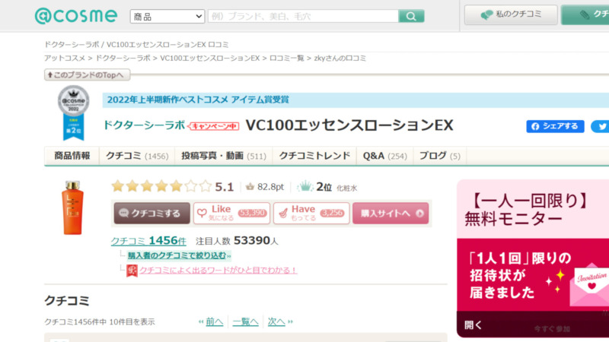This screenshot has width=609, height=342.
Task: Click 購入者のクチコミで絞り込む link
Action: 179,255
